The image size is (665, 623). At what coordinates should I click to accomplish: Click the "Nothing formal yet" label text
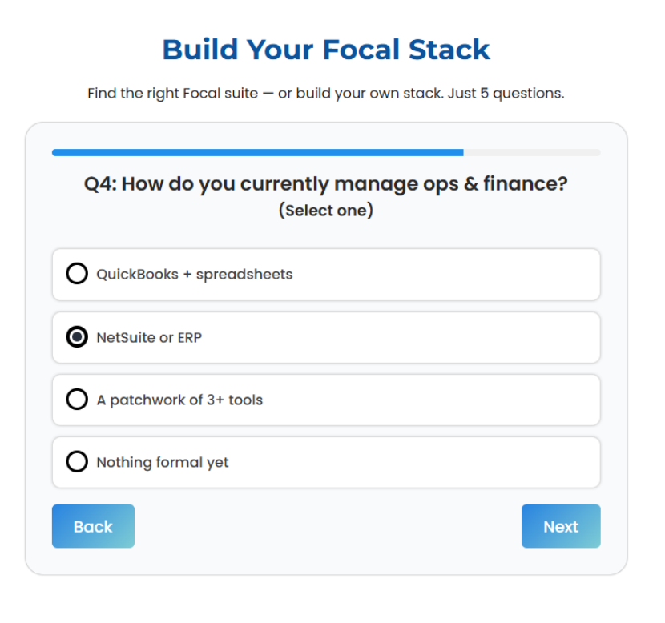click(x=163, y=462)
